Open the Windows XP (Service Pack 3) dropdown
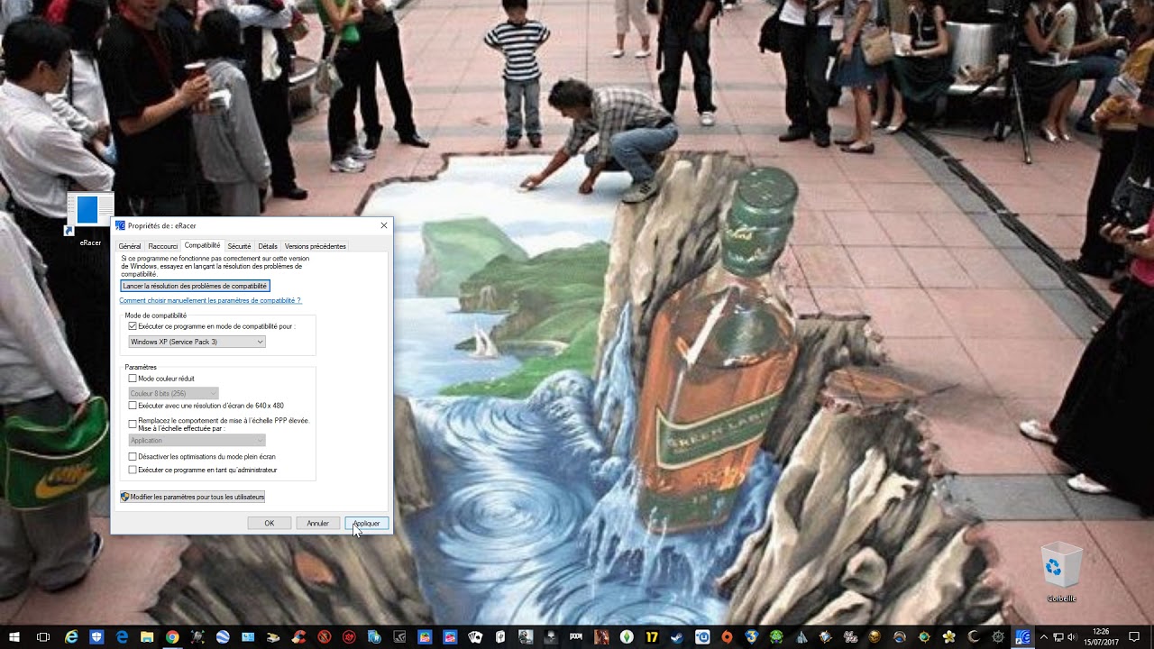The width and height of the screenshot is (1154, 649). pyautogui.click(x=197, y=342)
